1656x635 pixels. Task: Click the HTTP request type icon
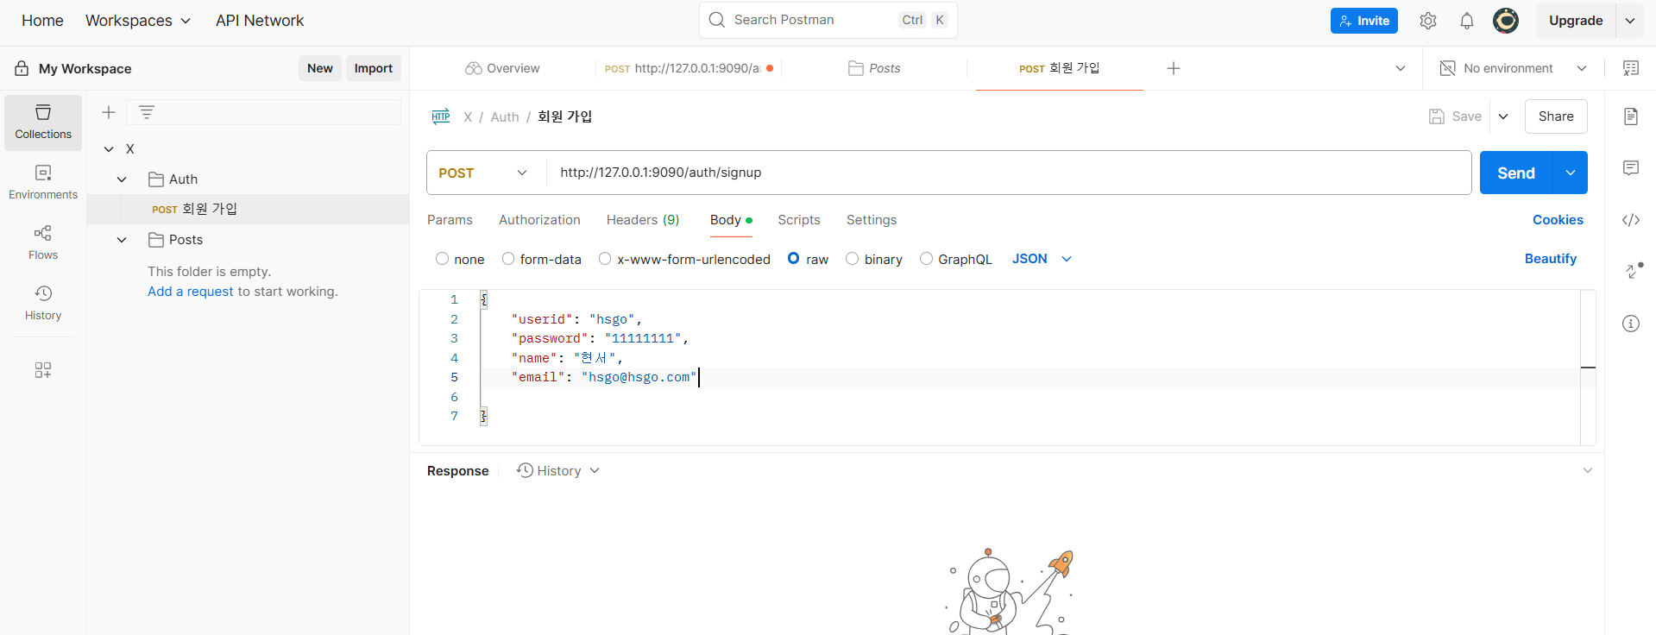441,116
